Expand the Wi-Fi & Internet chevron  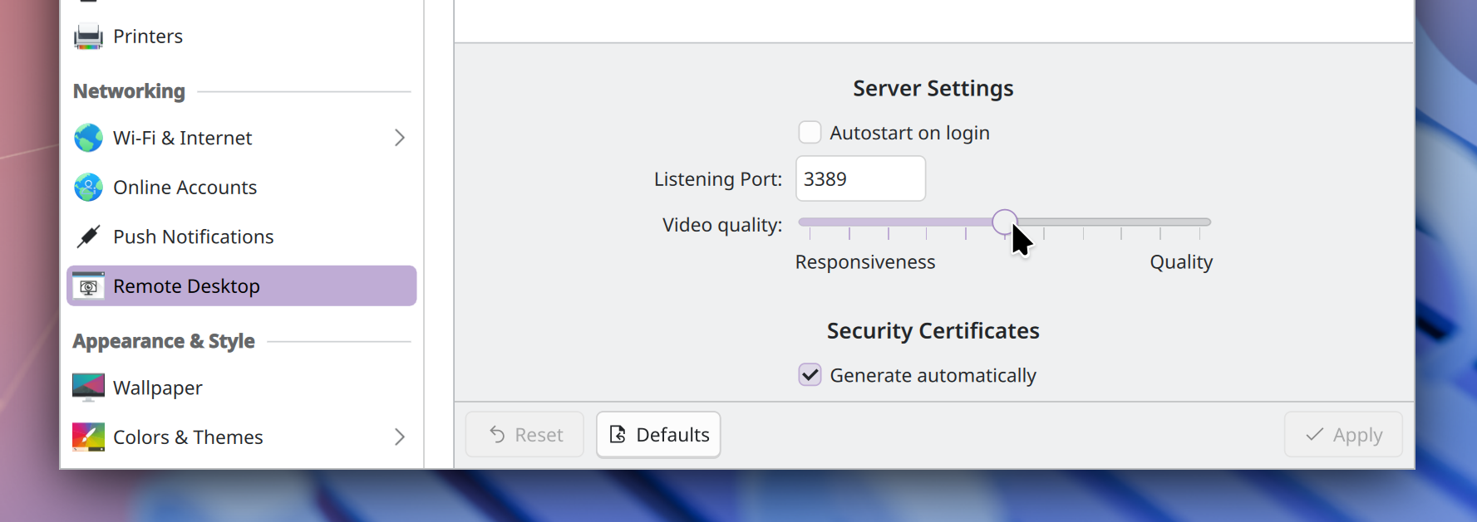[x=400, y=138]
